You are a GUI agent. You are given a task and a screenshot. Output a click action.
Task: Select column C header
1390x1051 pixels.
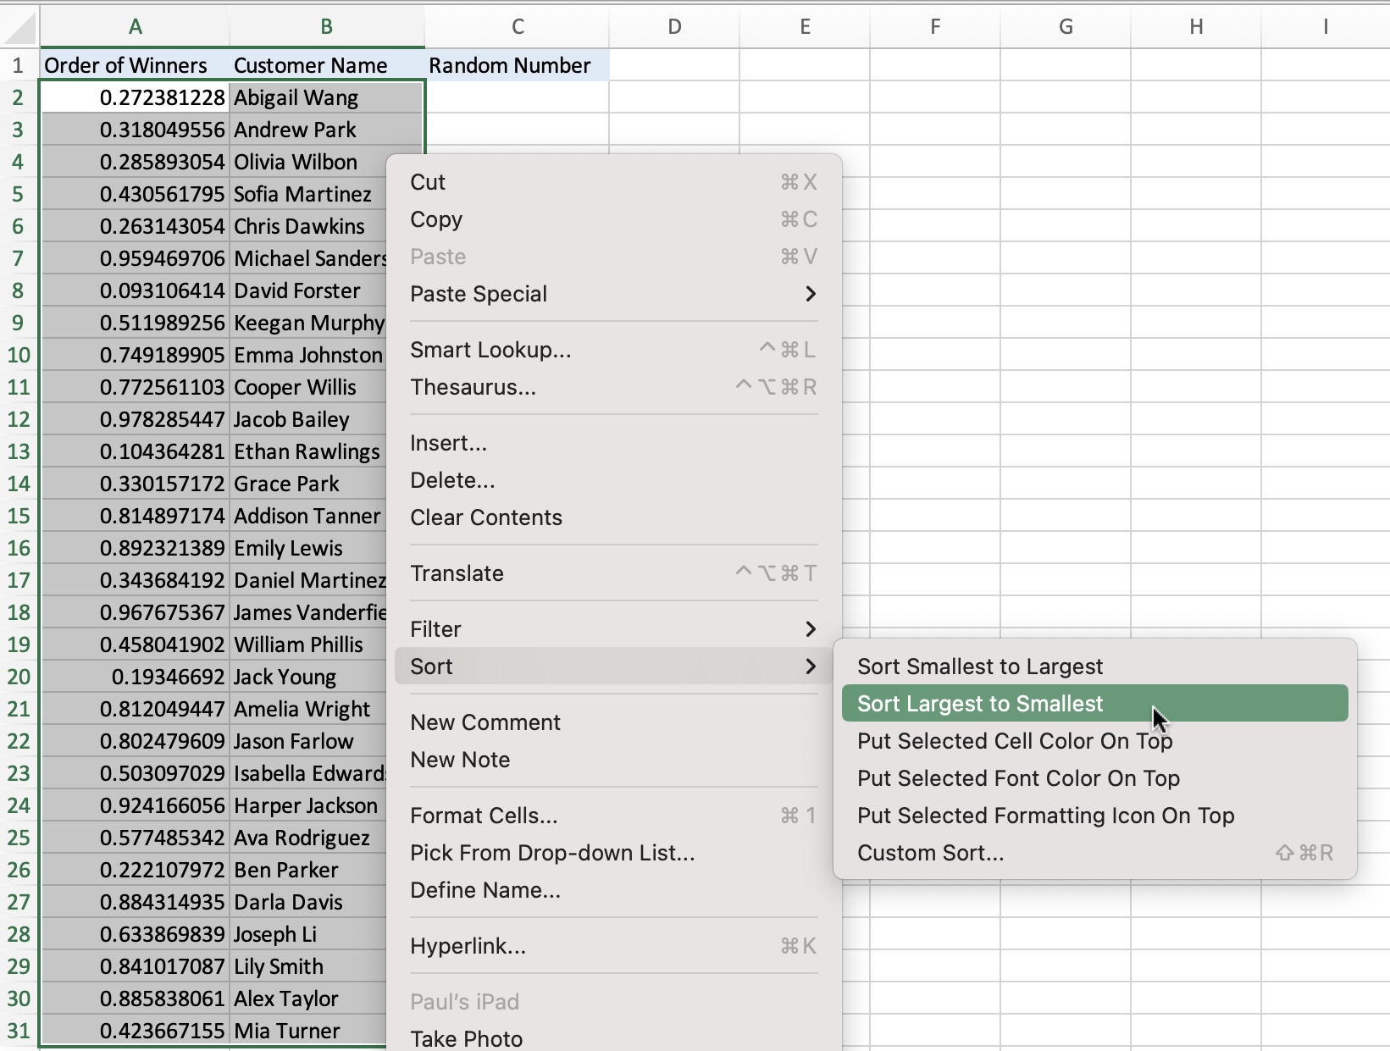tap(517, 27)
